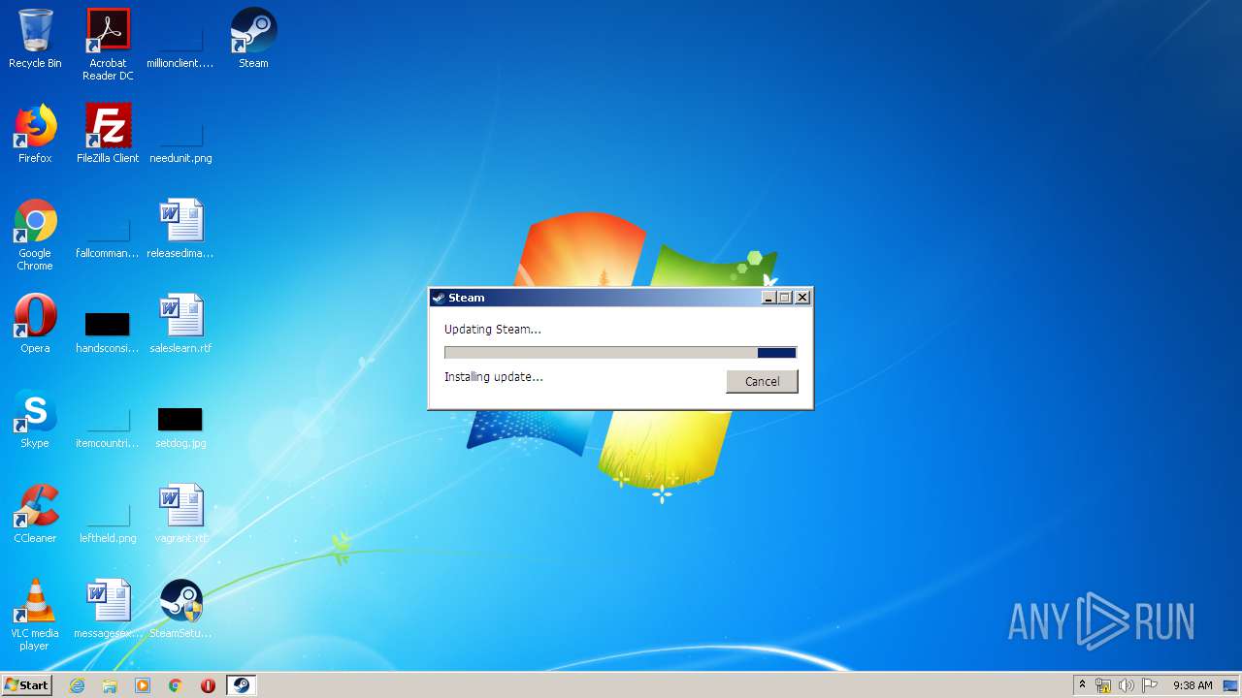Viewport: 1242px width, 698px height.
Task: Select the vagrant.rtf document icon
Action: click(x=180, y=514)
